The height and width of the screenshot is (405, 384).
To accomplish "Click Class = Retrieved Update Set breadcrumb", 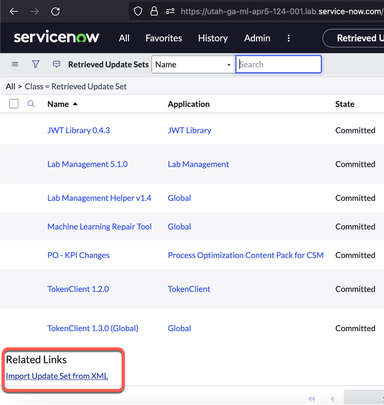I will coord(75,86).
